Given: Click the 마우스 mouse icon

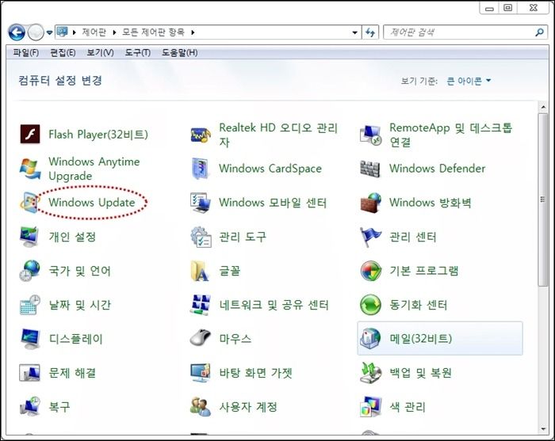Looking at the screenshot, I should 201,338.
